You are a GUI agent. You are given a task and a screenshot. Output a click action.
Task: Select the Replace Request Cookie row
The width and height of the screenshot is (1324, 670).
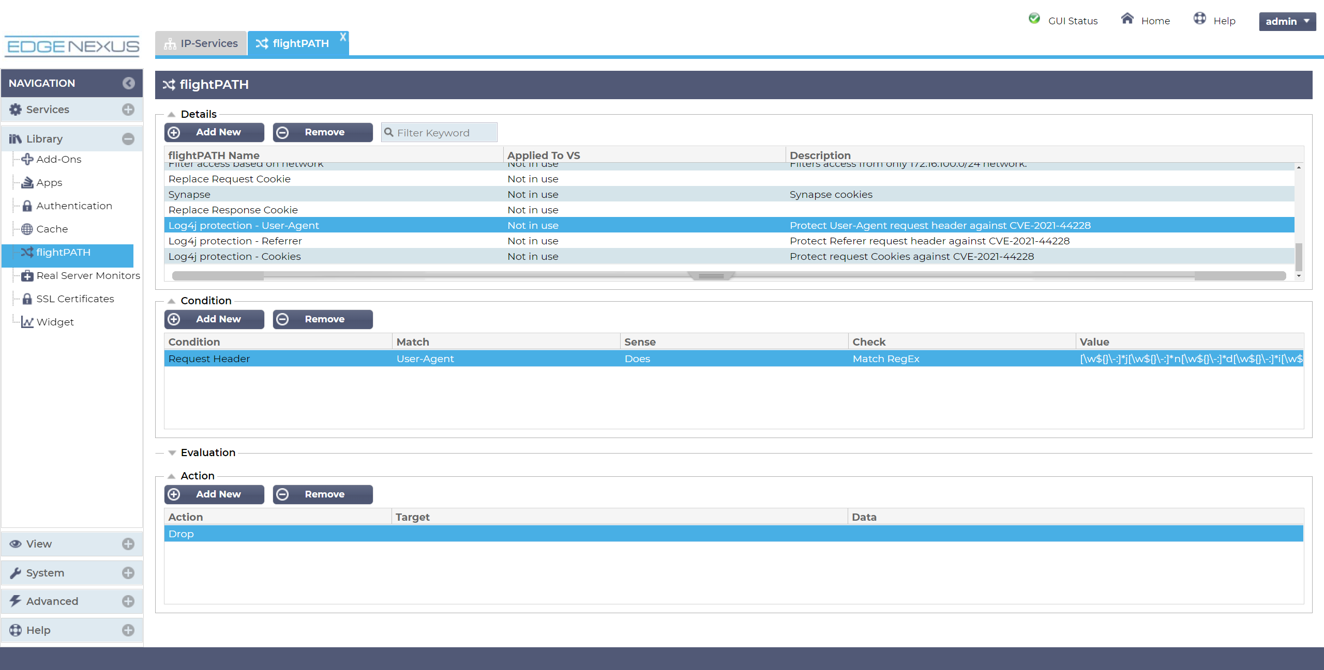(x=729, y=179)
